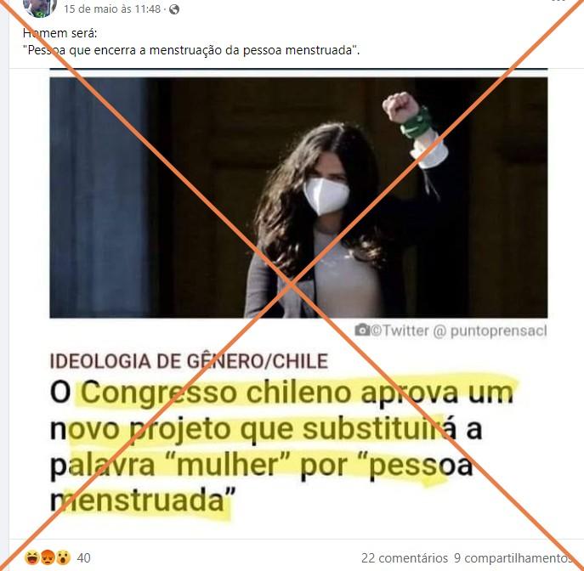This screenshot has width=584, height=571.
Task: View the 40 reactions count
Action: pyautogui.click(x=84, y=557)
